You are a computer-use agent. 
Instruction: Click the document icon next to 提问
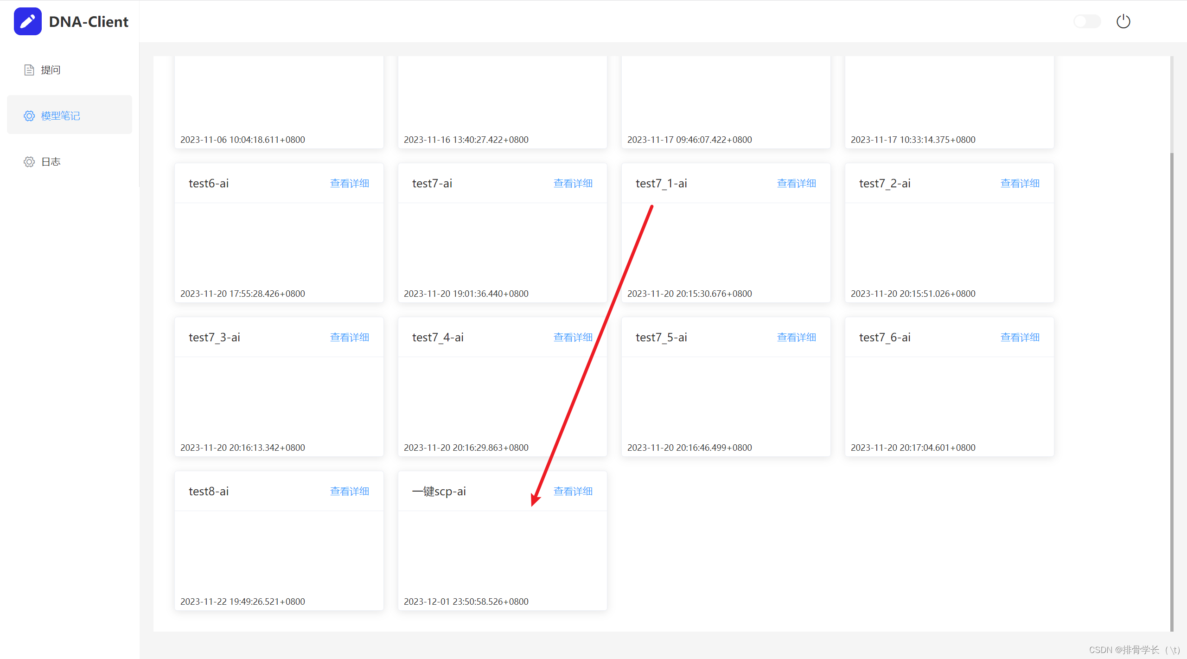(29, 70)
